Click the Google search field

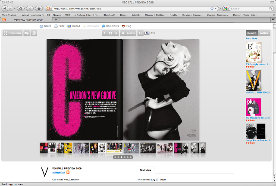point(250,9)
